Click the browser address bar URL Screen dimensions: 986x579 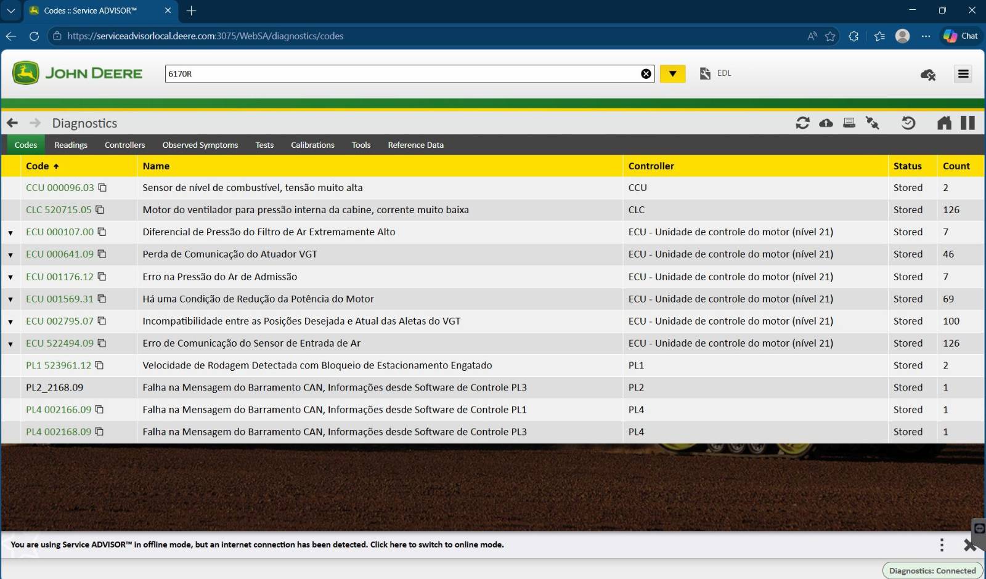(x=205, y=36)
